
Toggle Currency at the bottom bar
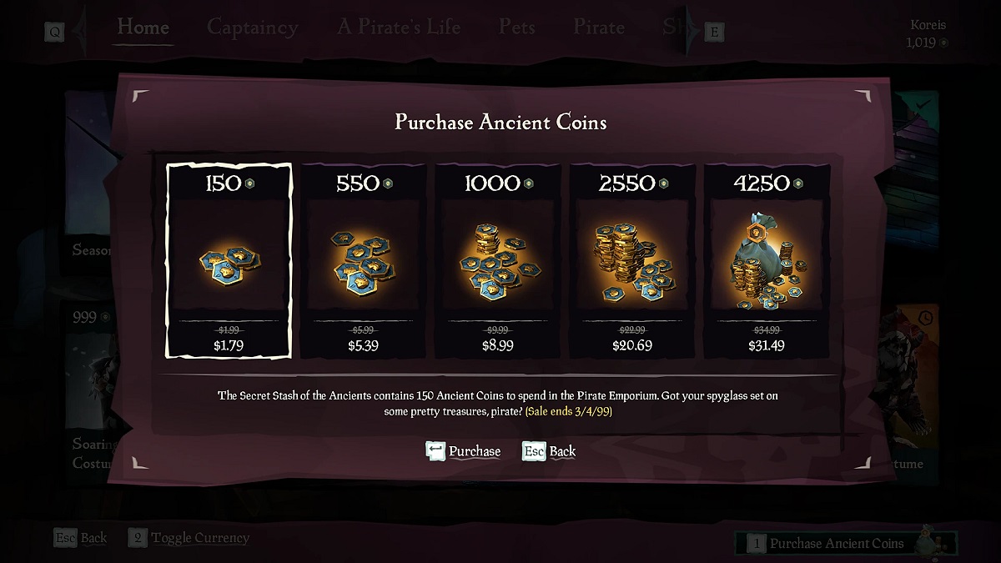(200, 538)
